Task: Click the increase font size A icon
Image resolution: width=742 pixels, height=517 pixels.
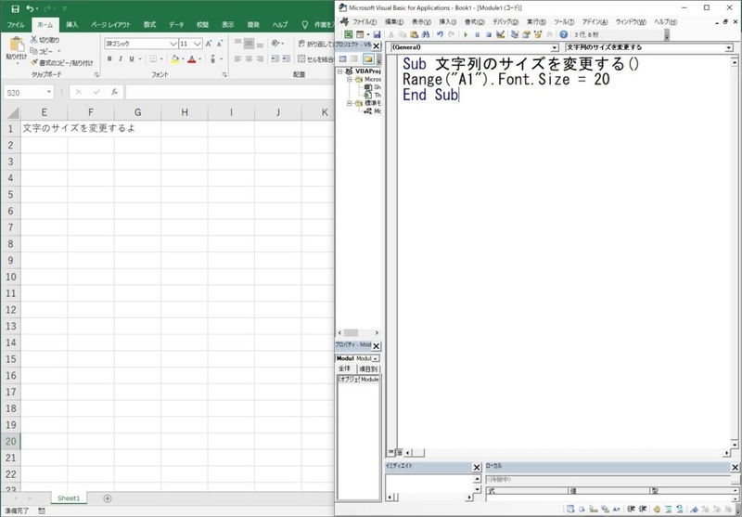Action: 209,44
